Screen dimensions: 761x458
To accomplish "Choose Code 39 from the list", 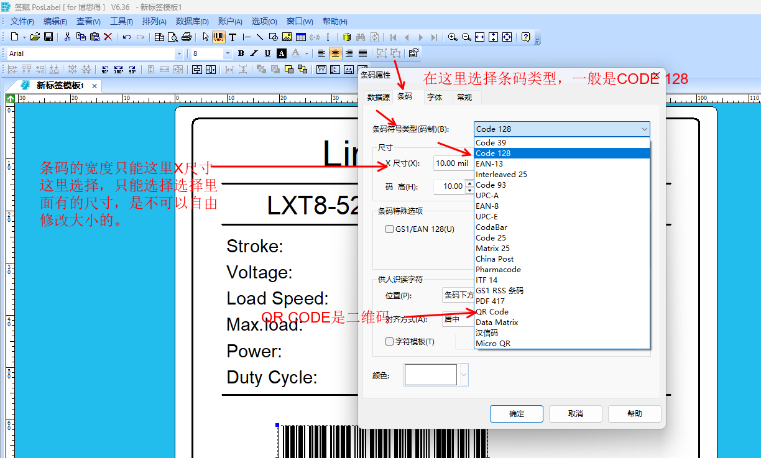I will [x=562, y=143].
